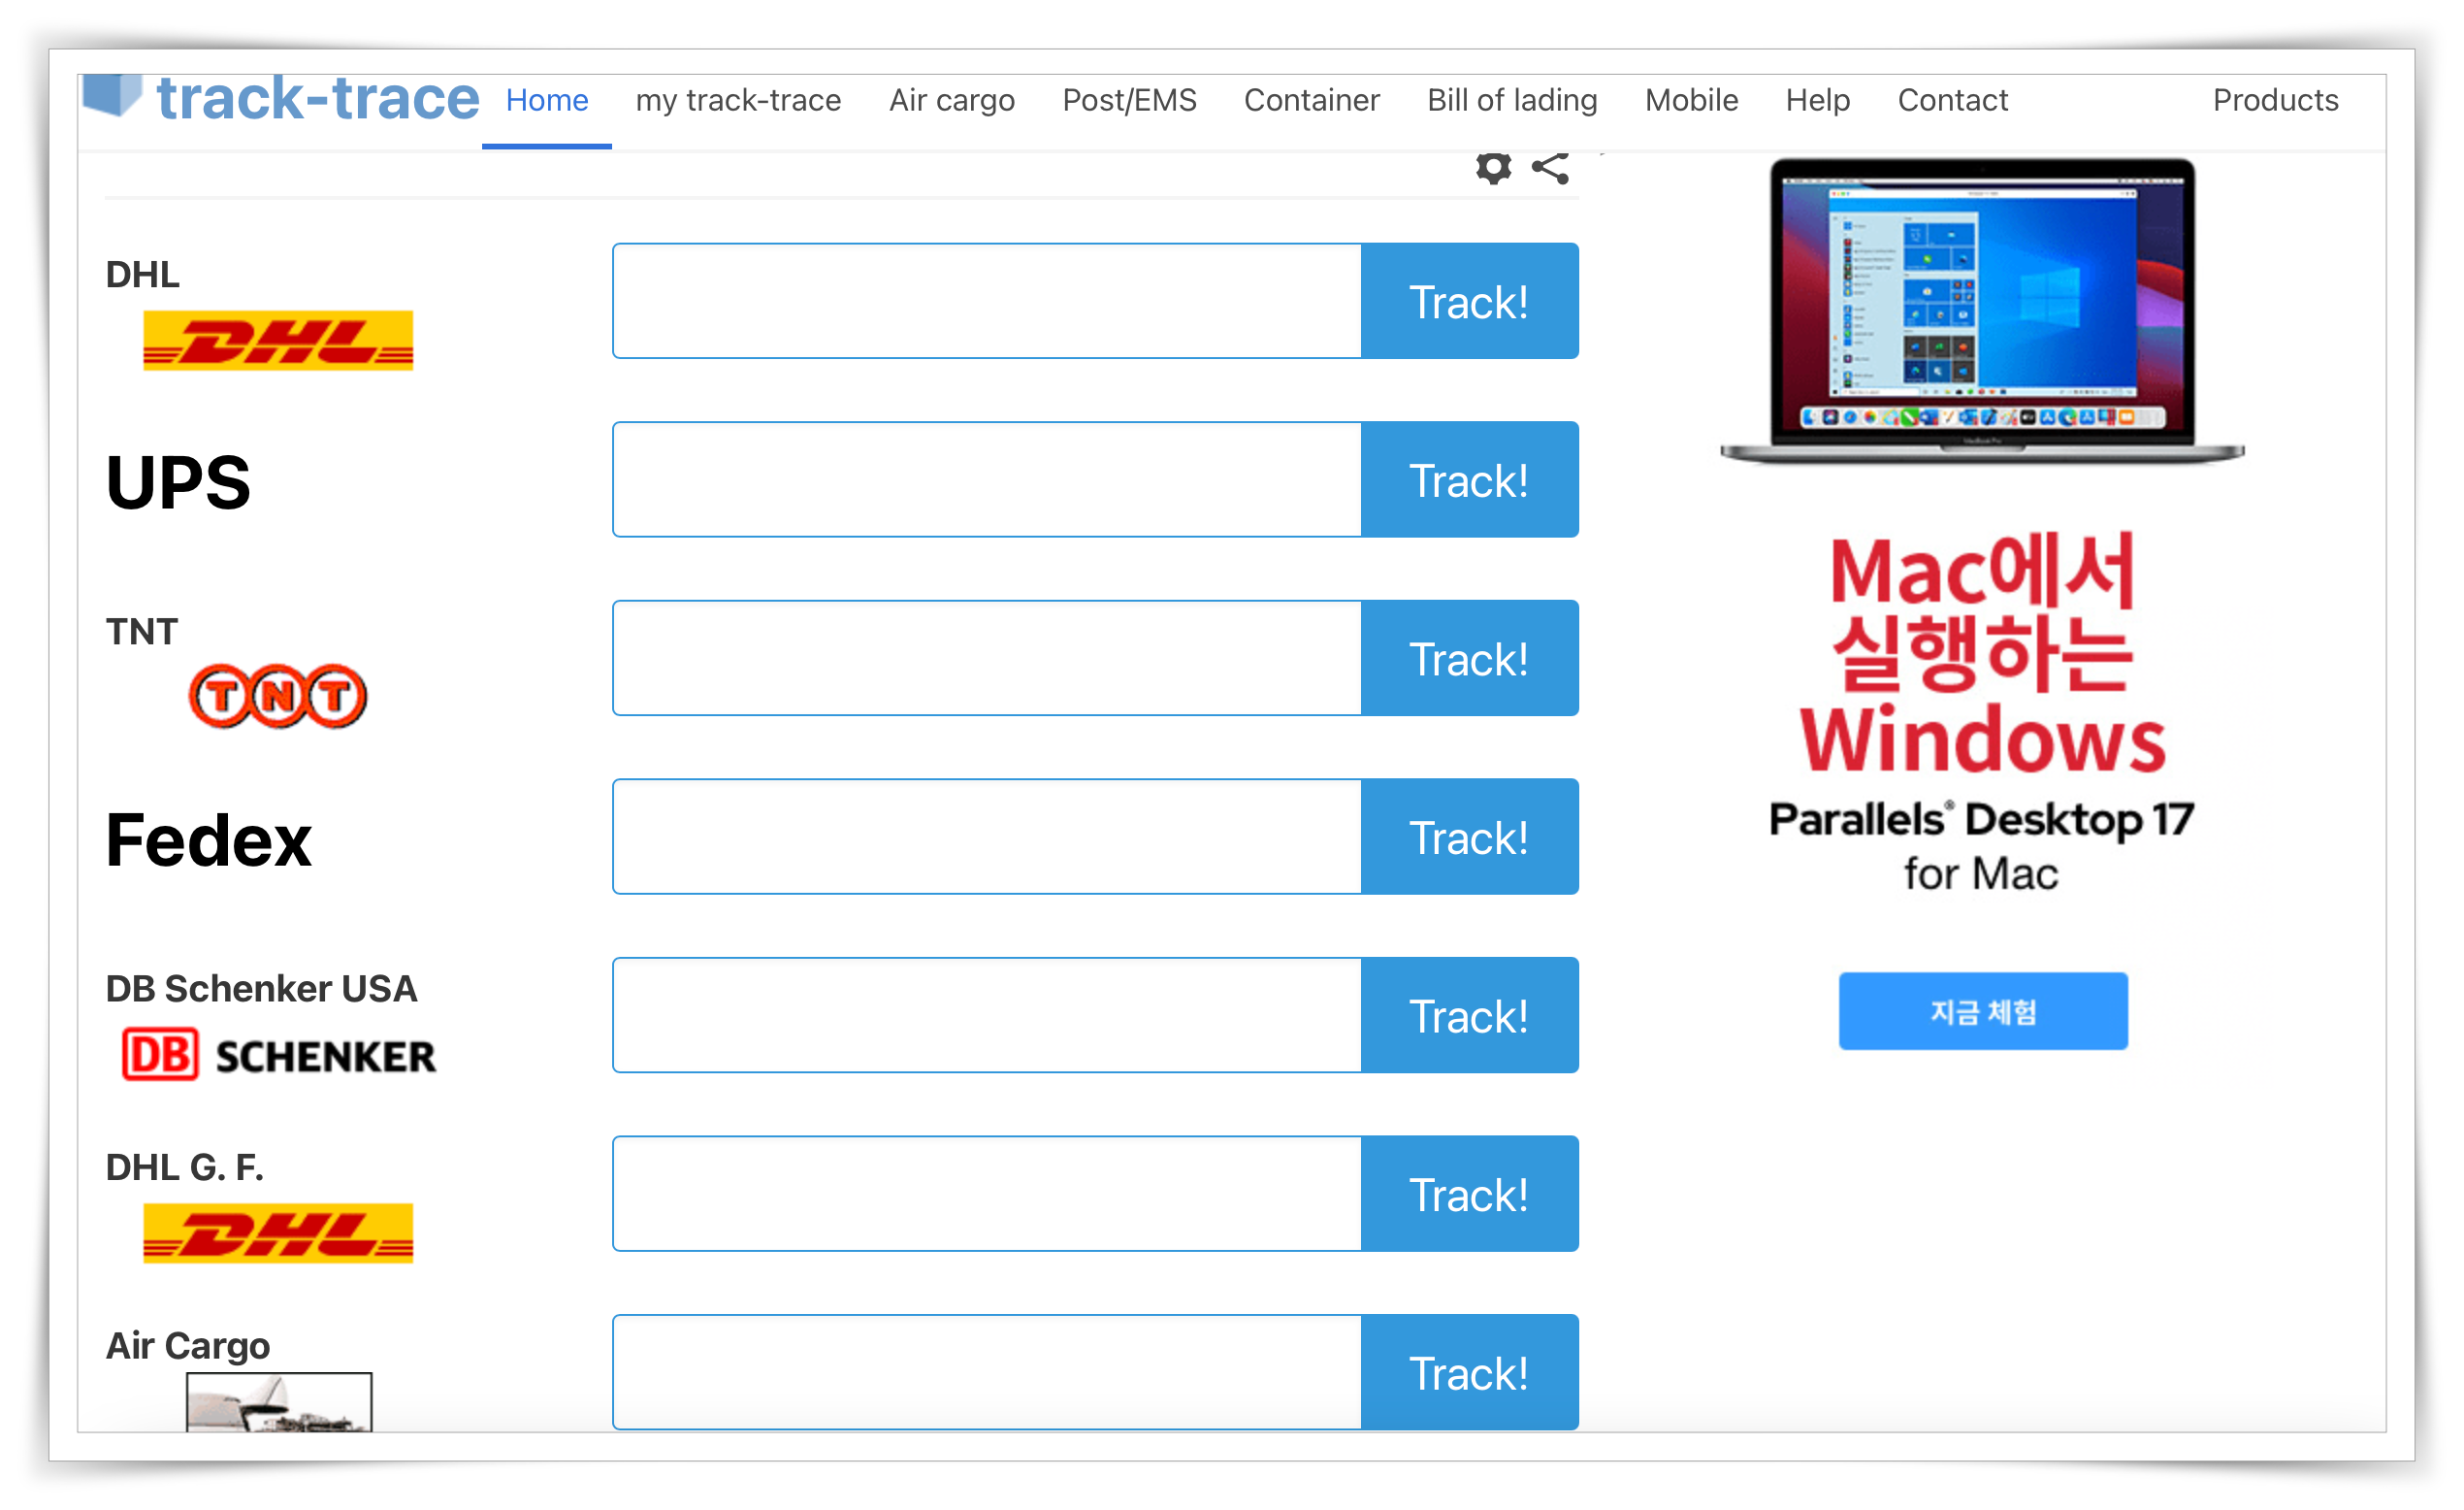This screenshot has height=1510, width=2464.
Task: Open Post/EMS navigation item
Action: tap(1129, 100)
